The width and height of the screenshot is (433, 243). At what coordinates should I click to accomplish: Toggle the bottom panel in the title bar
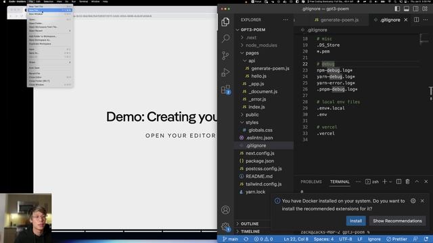click(406, 9)
